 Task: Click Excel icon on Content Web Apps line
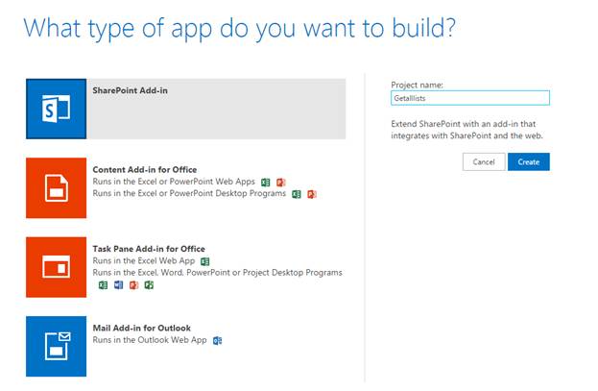tap(266, 182)
